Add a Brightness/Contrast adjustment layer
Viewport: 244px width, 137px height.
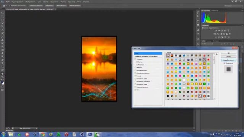tap(216, 30)
